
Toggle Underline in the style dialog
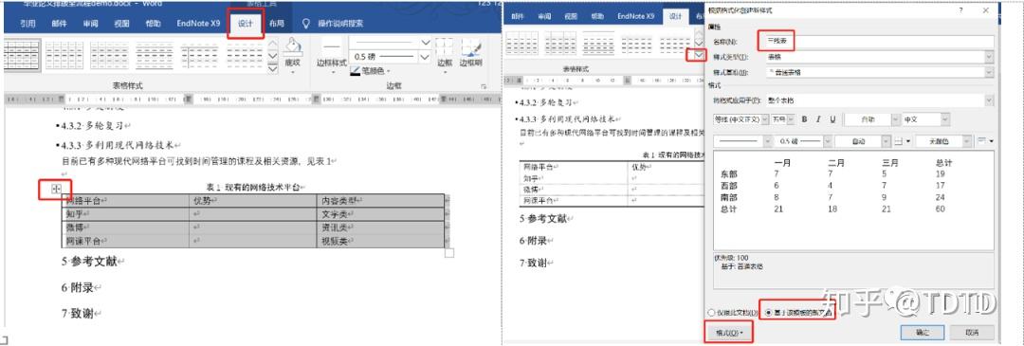(832, 119)
